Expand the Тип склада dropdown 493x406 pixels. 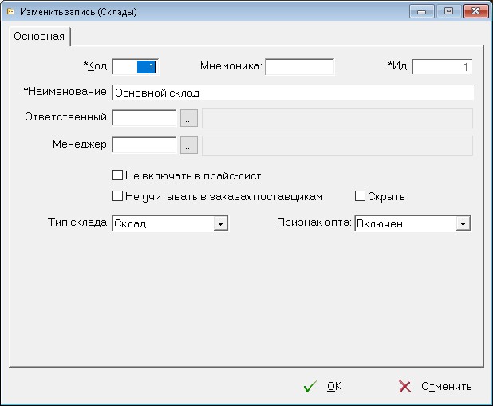point(220,225)
